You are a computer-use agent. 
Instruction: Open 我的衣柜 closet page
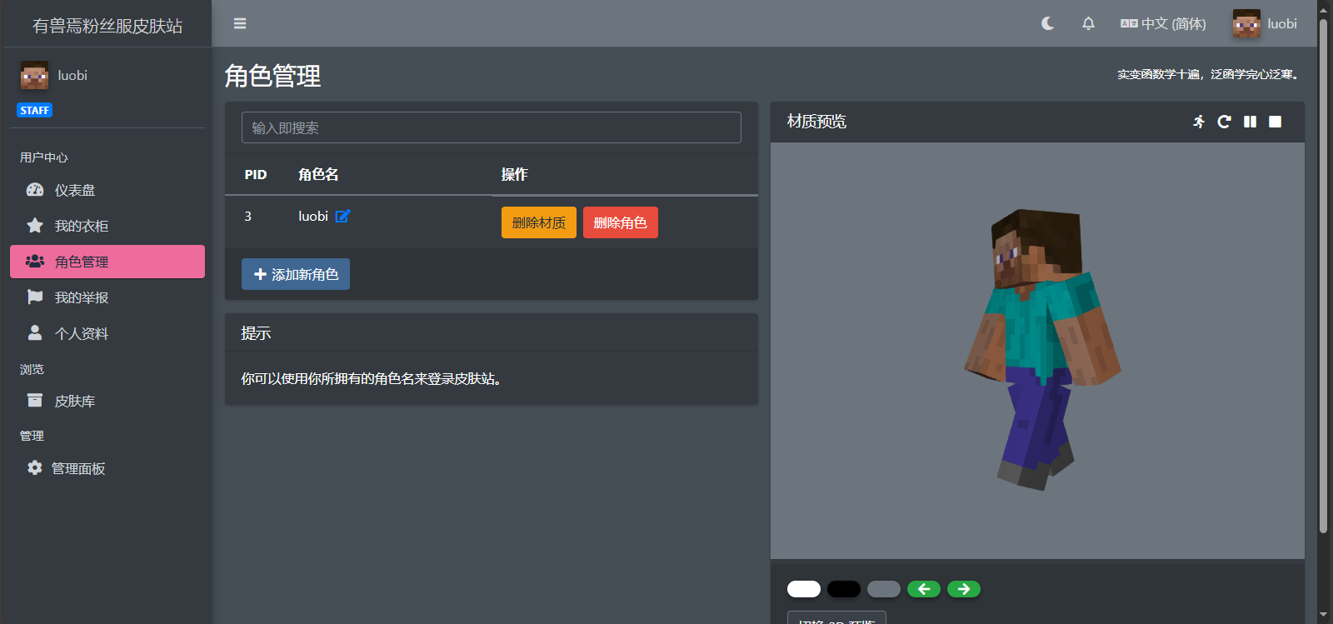[107, 226]
